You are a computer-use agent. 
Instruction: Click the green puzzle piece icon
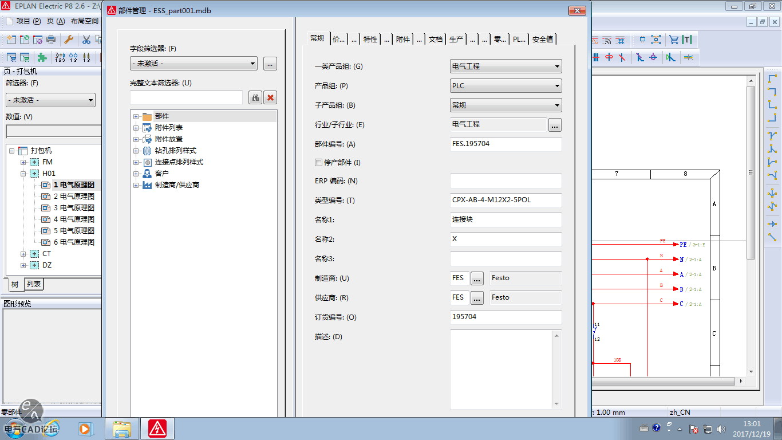click(42, 57)
